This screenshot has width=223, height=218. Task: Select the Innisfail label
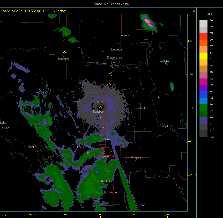pos(107,84)
